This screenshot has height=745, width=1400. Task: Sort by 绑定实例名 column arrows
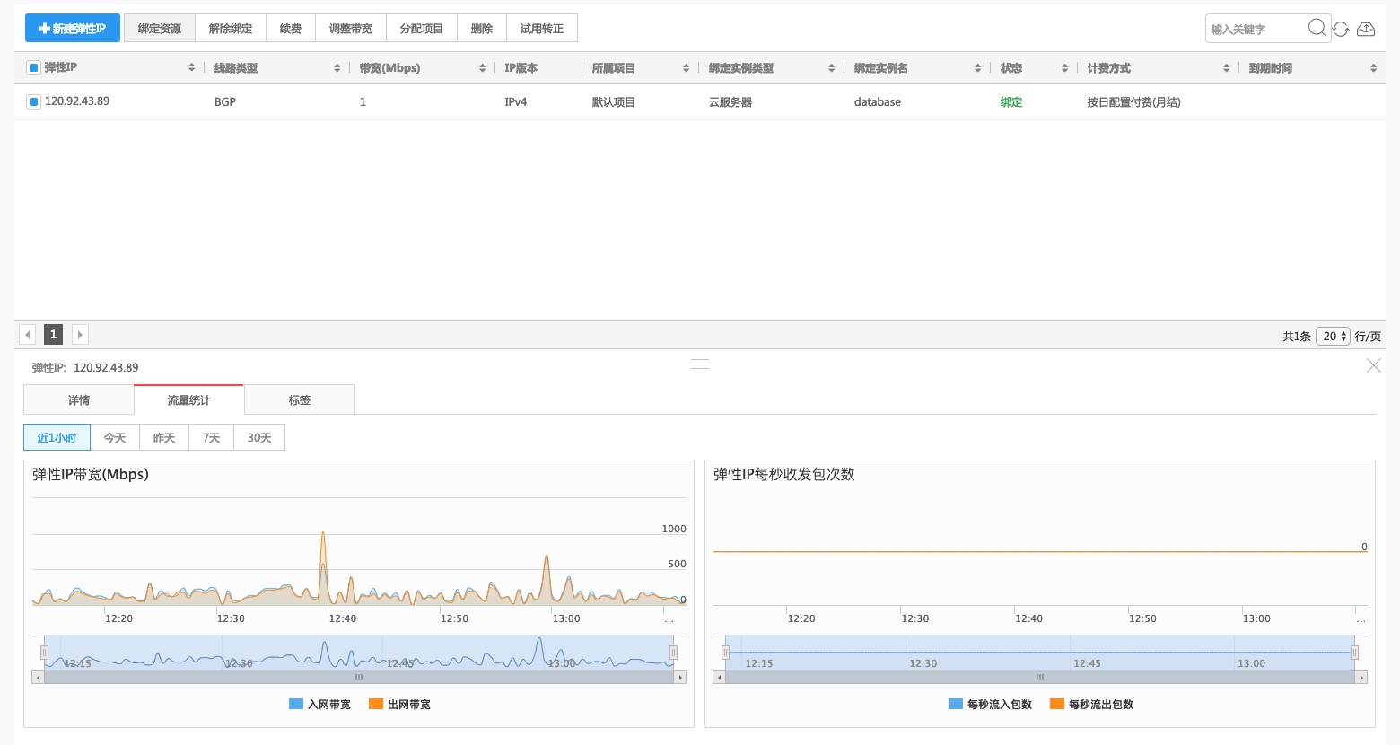pyautogui.click(x=977, y=68)
